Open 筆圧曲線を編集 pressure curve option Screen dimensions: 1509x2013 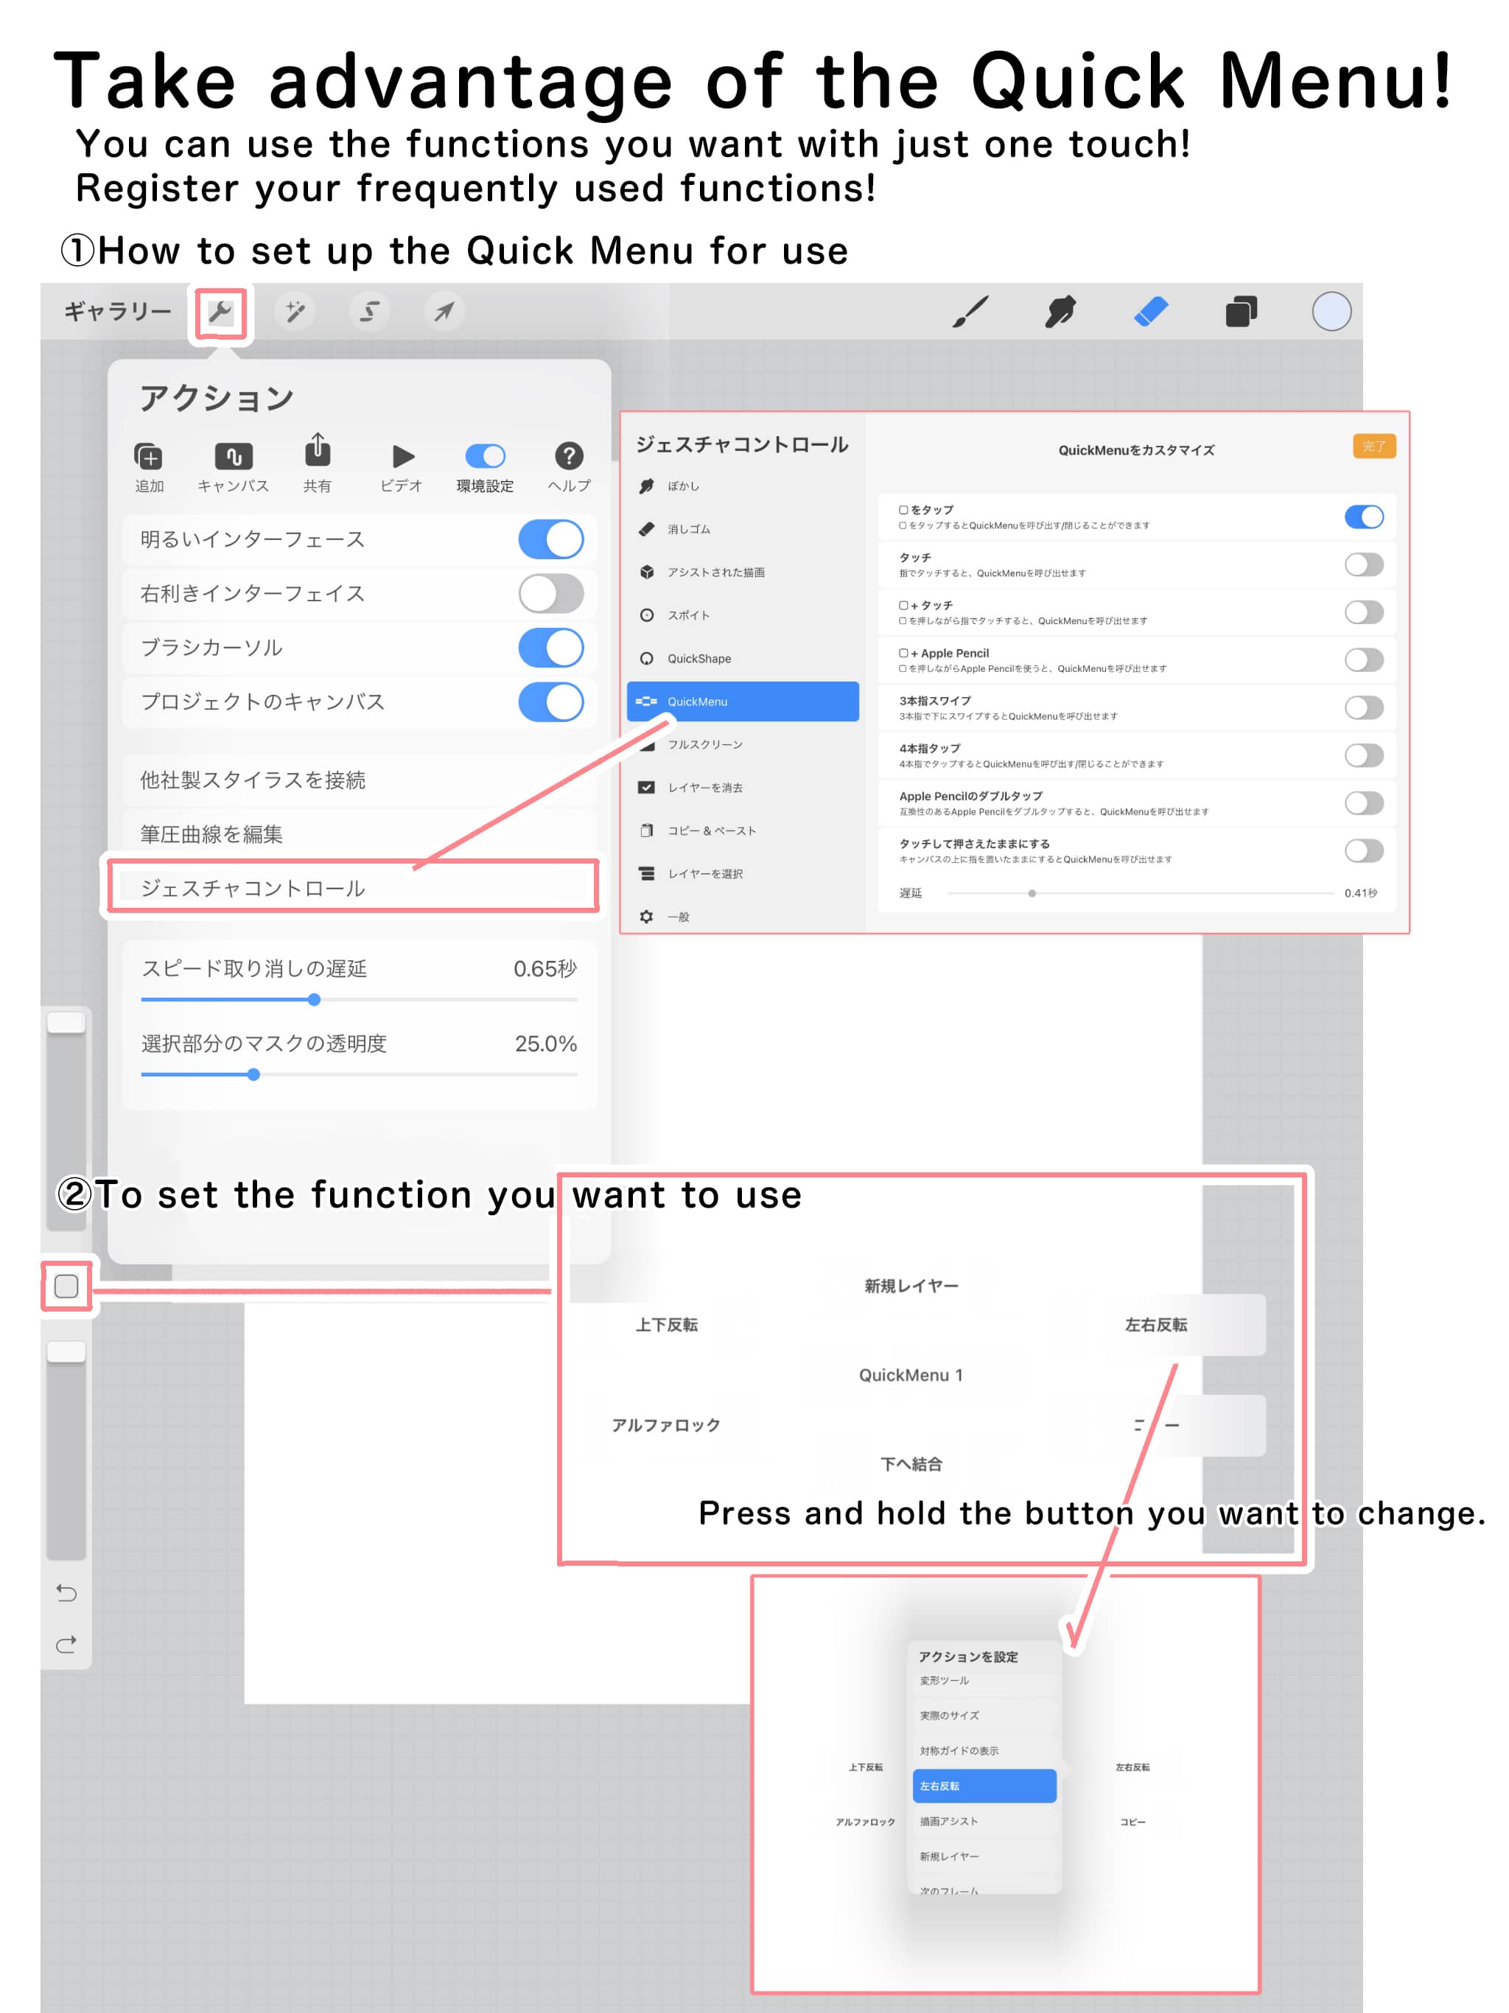click(360, 835)
